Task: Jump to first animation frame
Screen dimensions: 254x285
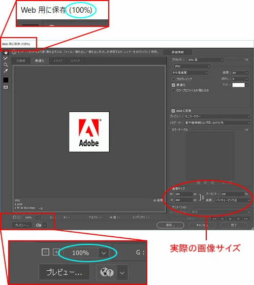Action: pyautogui.click(x=214, y=218)
